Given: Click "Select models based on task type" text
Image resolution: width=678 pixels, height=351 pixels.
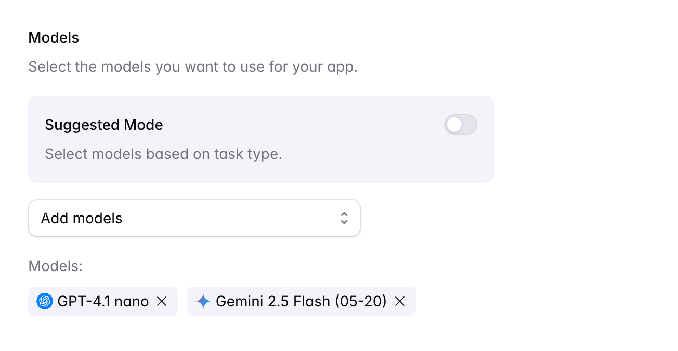Looking at the screenshot, I should [x=163, y=154].
